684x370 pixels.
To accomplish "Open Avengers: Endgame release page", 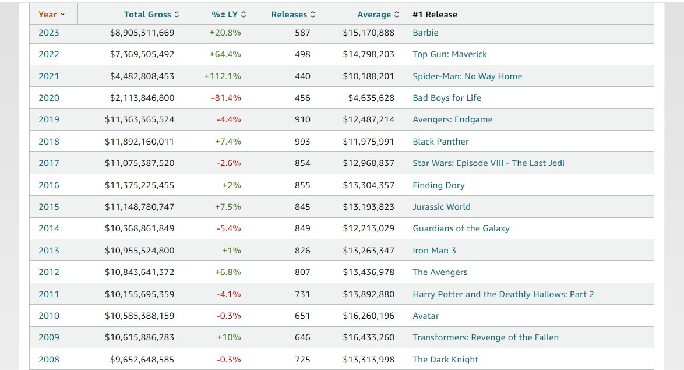I will pyautogui.click(x=452, y=119).
